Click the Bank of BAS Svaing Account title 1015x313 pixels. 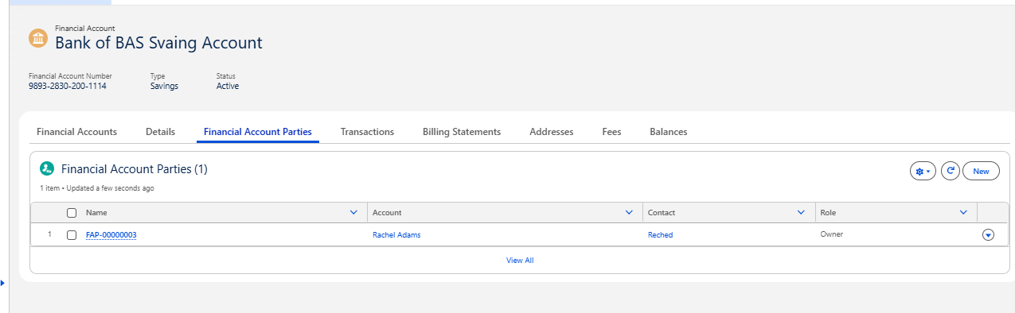point(158,43)
